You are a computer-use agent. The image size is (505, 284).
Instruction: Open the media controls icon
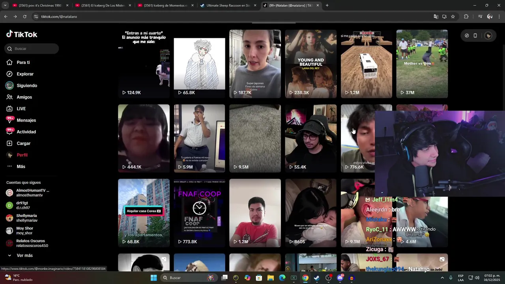pos(480,17)
